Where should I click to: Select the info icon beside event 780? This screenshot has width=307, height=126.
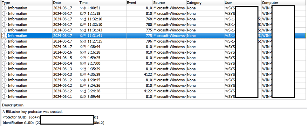(4, 24)
